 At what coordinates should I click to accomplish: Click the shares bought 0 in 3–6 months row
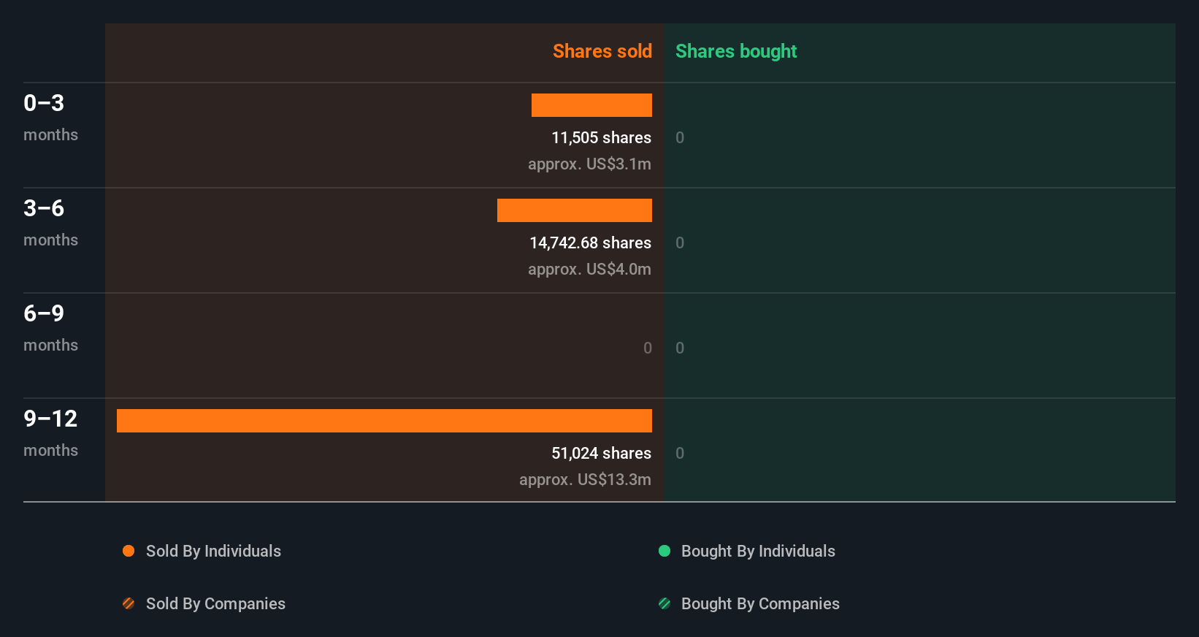(x=680, y=243)
